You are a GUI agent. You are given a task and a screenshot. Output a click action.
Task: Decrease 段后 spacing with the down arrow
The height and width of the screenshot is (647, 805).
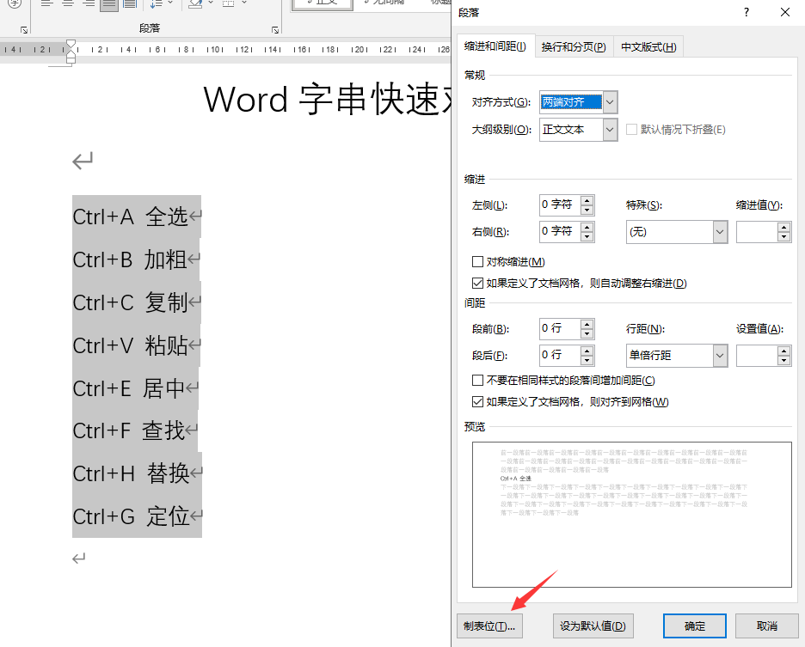click(587, 360)
